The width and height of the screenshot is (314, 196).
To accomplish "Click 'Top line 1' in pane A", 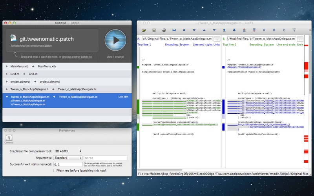I will pyautogui.click(x=144, y=45).
